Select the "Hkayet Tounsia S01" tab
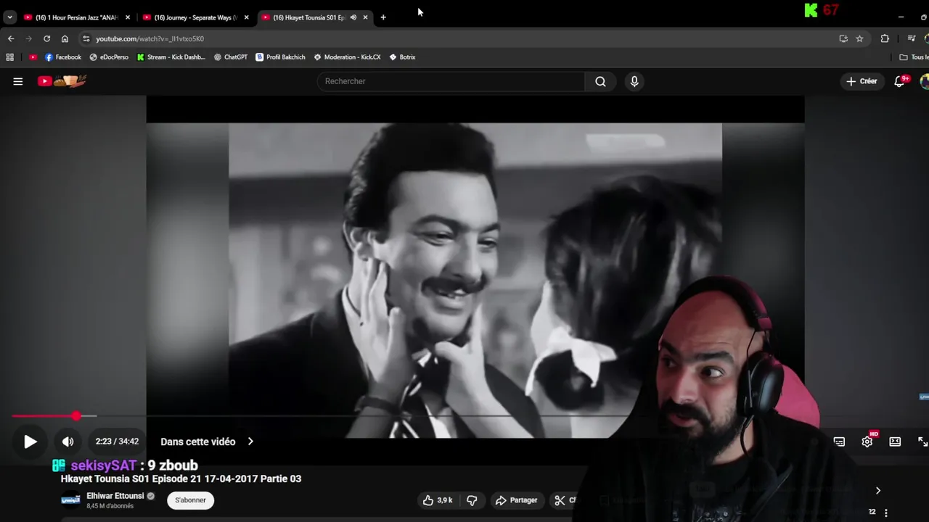The image size is (929, 522). 308,17
